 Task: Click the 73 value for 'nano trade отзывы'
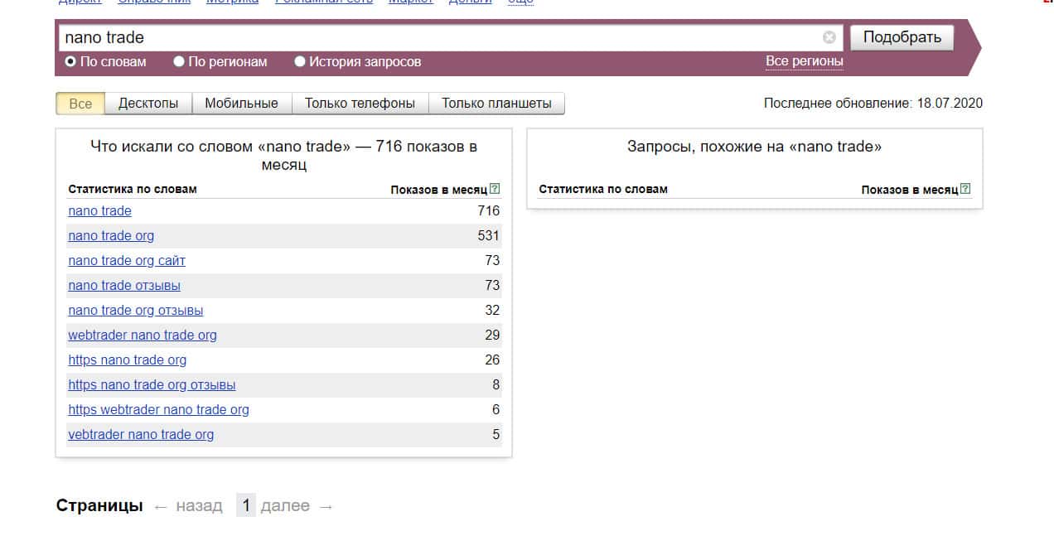(x=492, y=286)
